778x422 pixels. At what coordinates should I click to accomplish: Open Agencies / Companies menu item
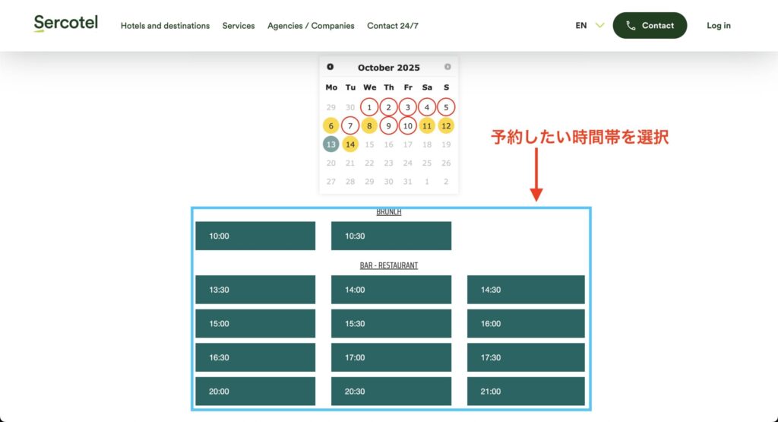311,26
